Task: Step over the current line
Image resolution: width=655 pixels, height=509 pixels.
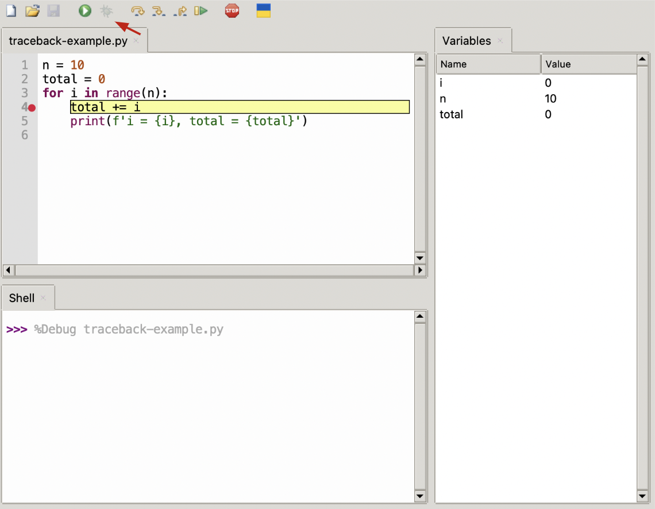Action: [138, 10]
